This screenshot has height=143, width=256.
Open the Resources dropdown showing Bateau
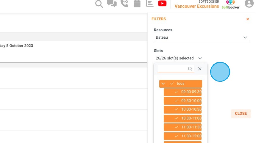point(202,37)
